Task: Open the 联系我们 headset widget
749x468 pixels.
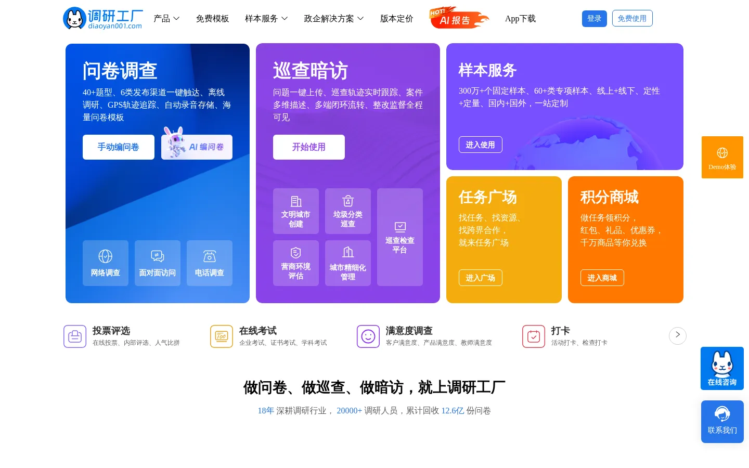Action: coord(722,422)
